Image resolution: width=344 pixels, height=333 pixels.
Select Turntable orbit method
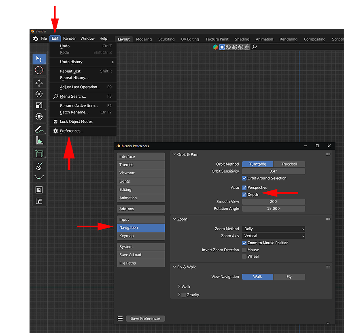(257, 164)
